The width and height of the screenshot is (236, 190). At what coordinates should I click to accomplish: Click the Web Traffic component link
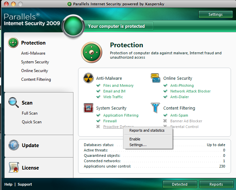[113, 97]
